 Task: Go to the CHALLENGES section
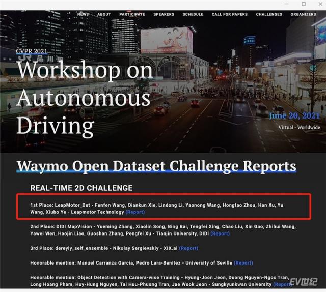coord(269,14)
